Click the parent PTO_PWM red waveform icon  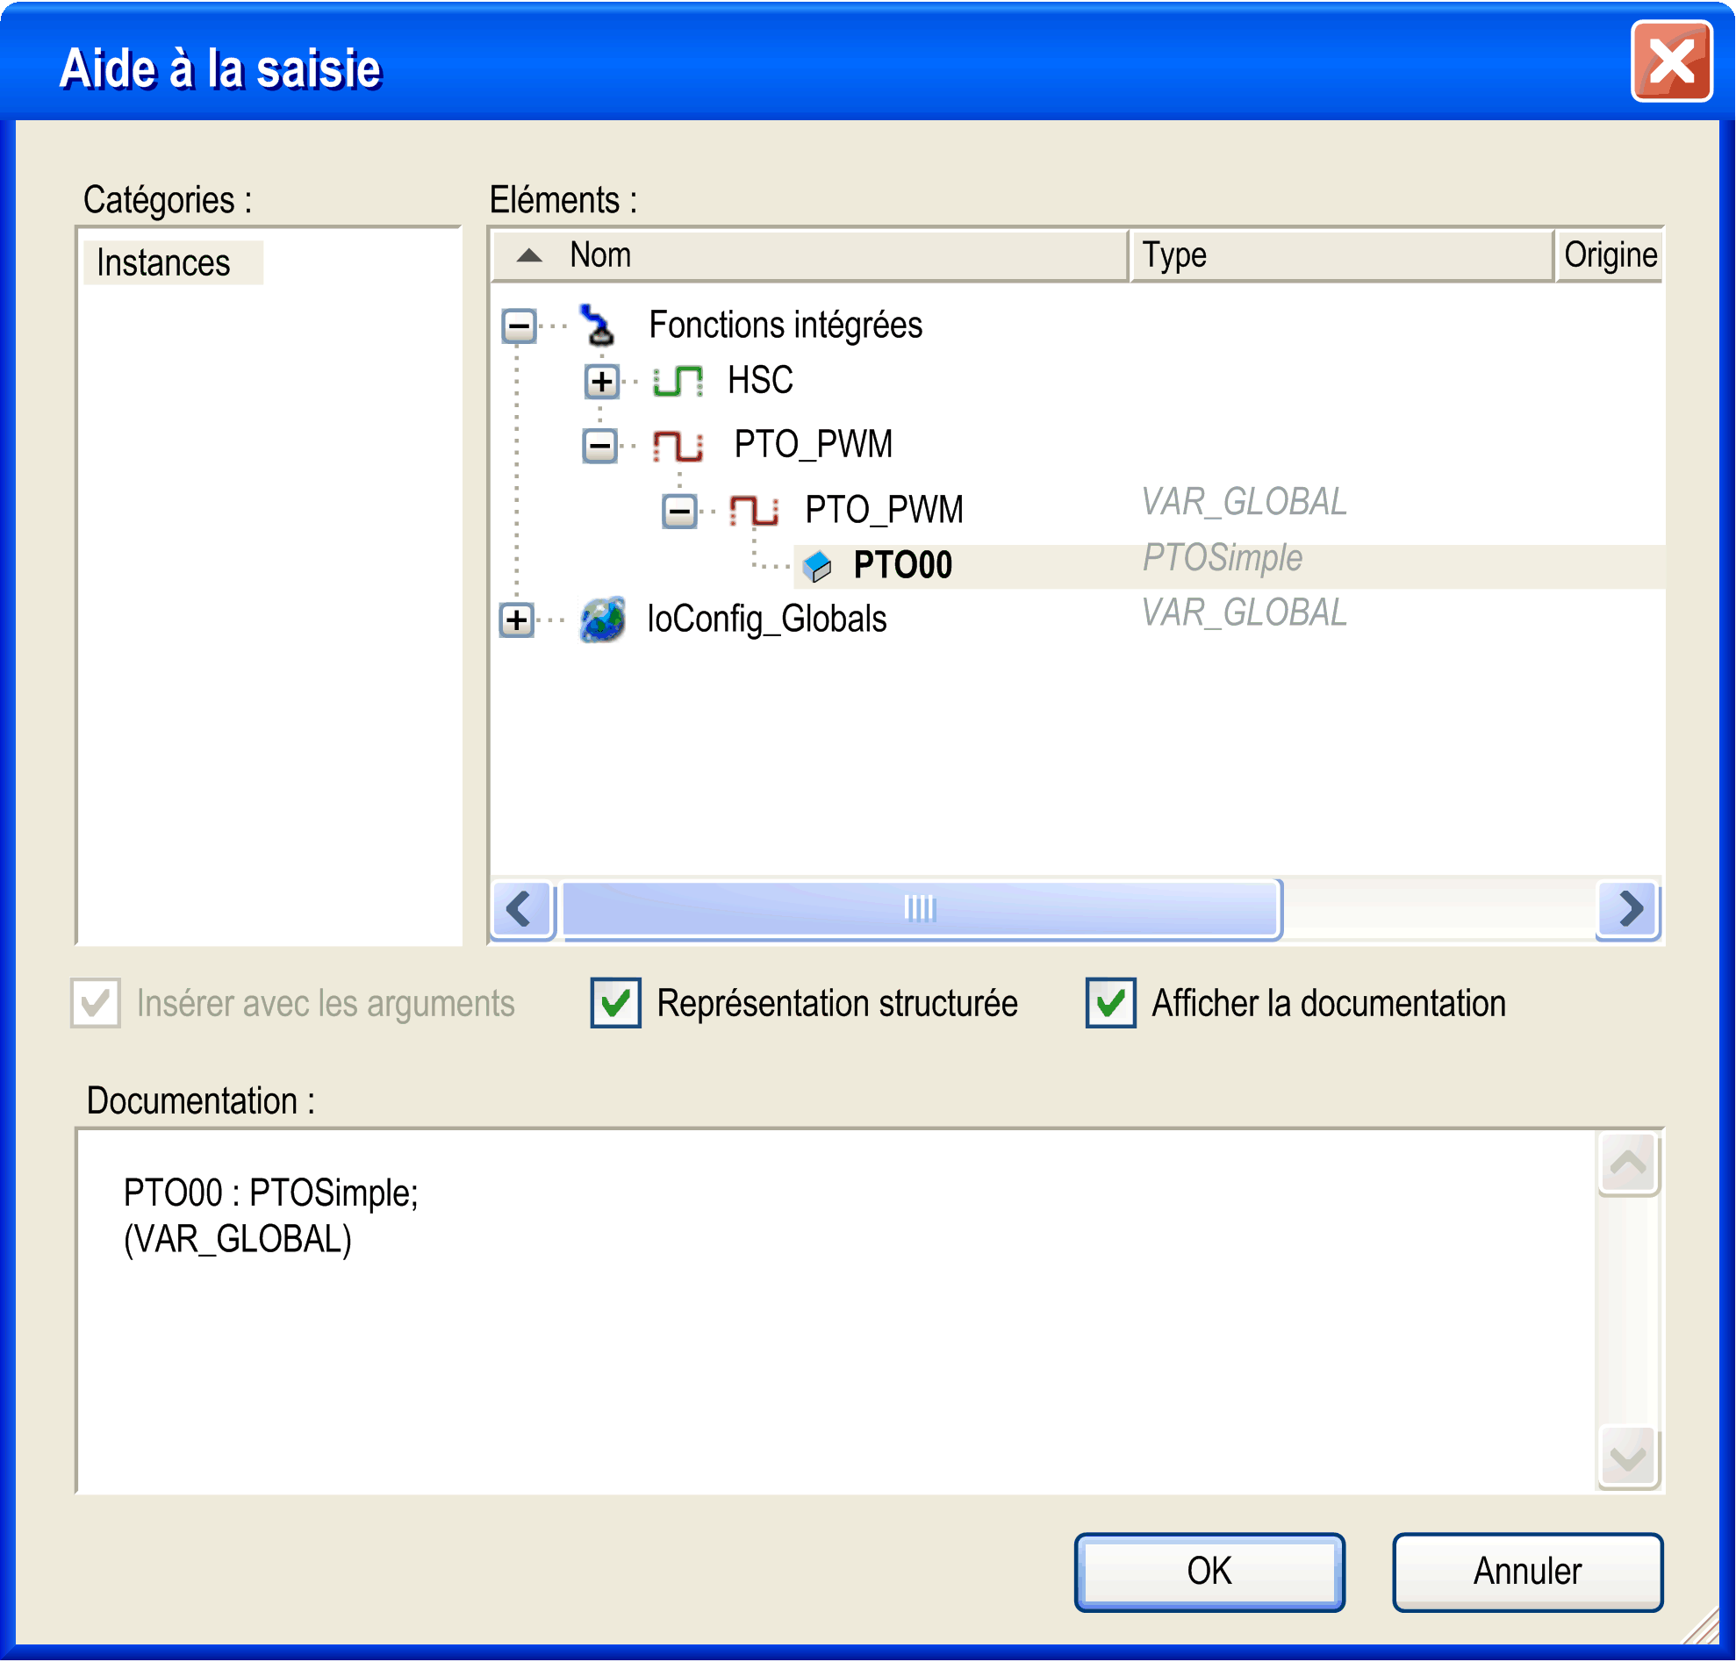pos(678,446)
